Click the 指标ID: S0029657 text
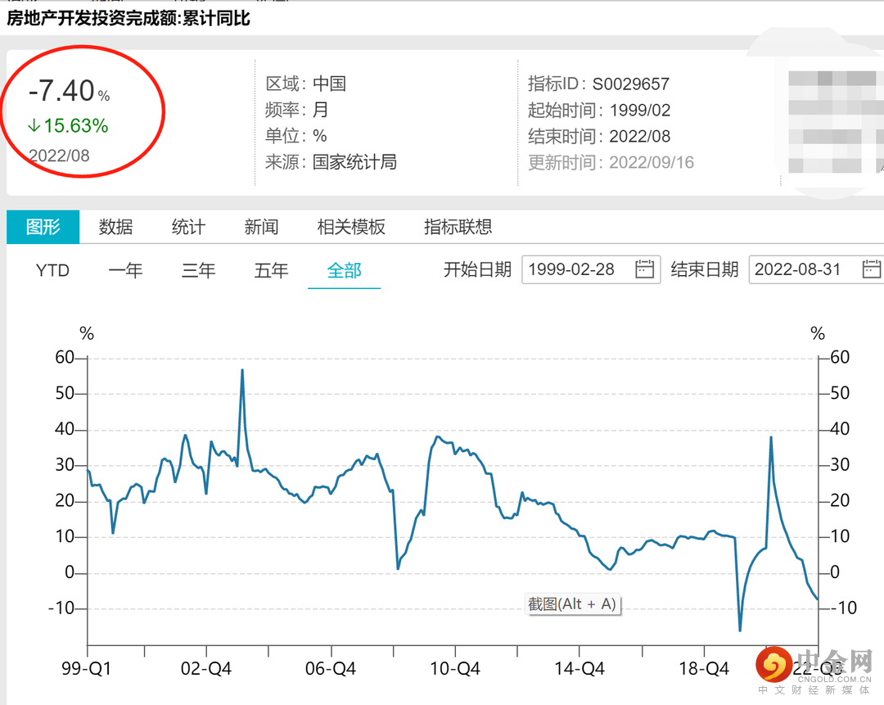 point(598,84)
